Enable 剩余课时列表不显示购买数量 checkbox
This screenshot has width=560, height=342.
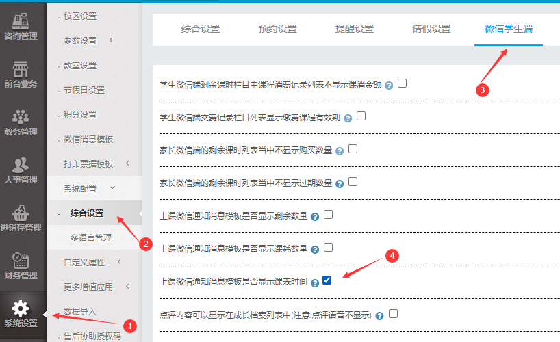pyautogui.click(x=353, y=149)
